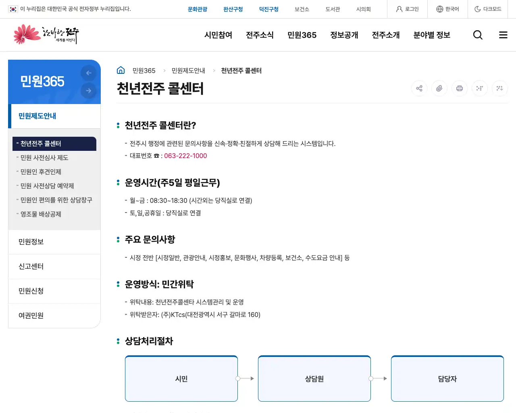Click the 로그인 login link
Image resolution: width=516 pixels, height=413 pixels.
pos(407,9)
